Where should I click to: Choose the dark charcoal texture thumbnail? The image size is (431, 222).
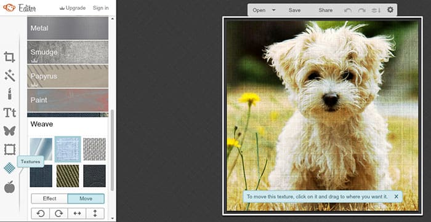[94, 176]
